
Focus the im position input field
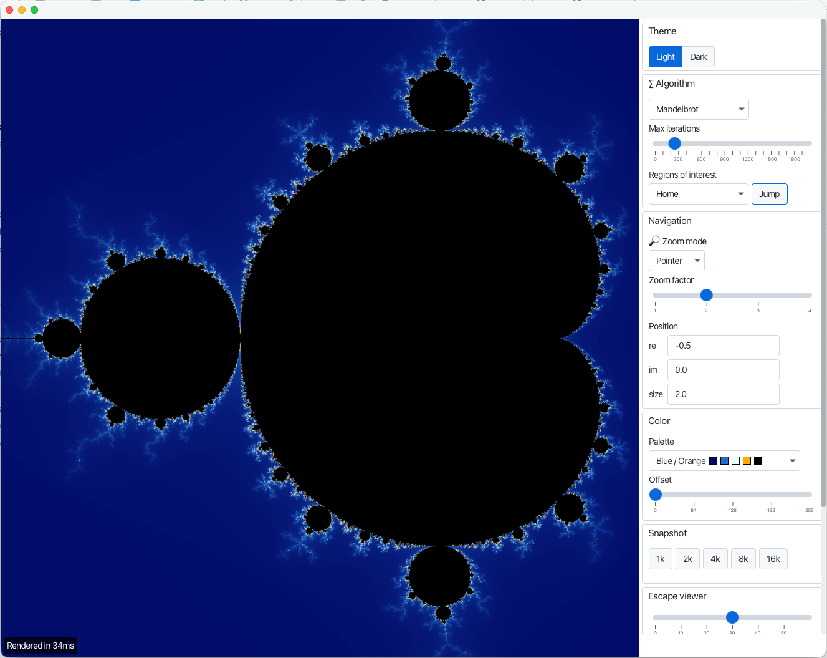pyautogui.click(x=723, y=370)
